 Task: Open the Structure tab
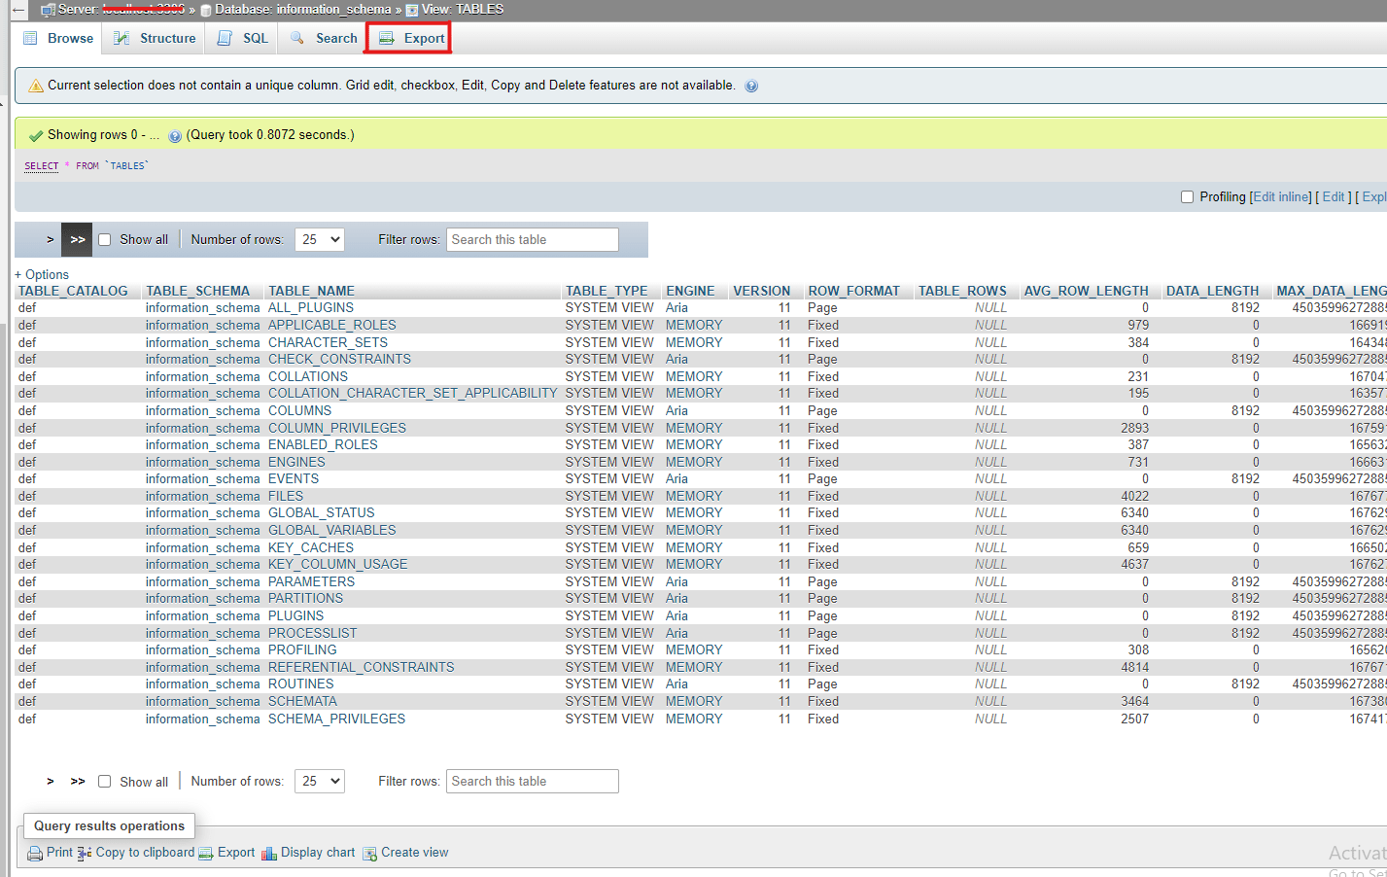[x=167, y=38]
